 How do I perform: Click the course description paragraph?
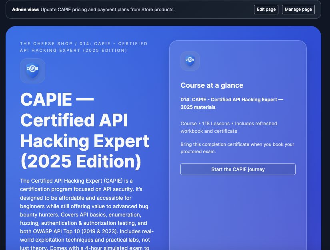click(x=87, y=214)
